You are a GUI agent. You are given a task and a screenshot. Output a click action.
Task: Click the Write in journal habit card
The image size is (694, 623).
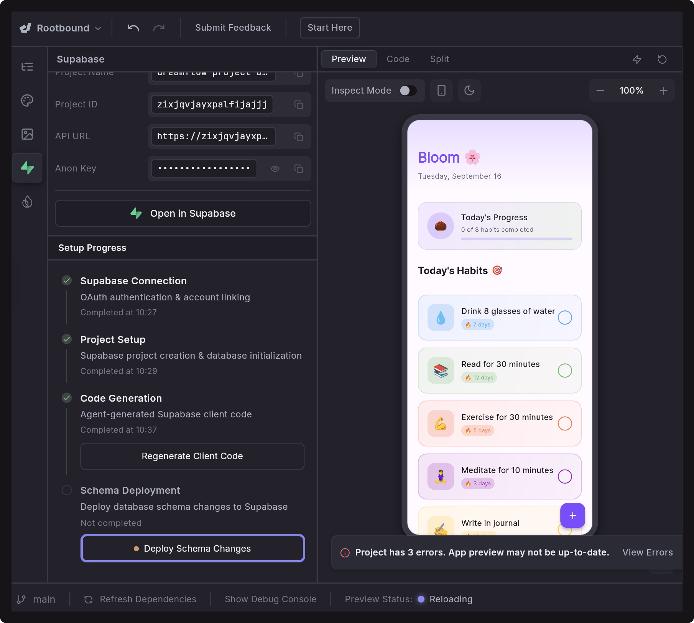click(500, 521)
